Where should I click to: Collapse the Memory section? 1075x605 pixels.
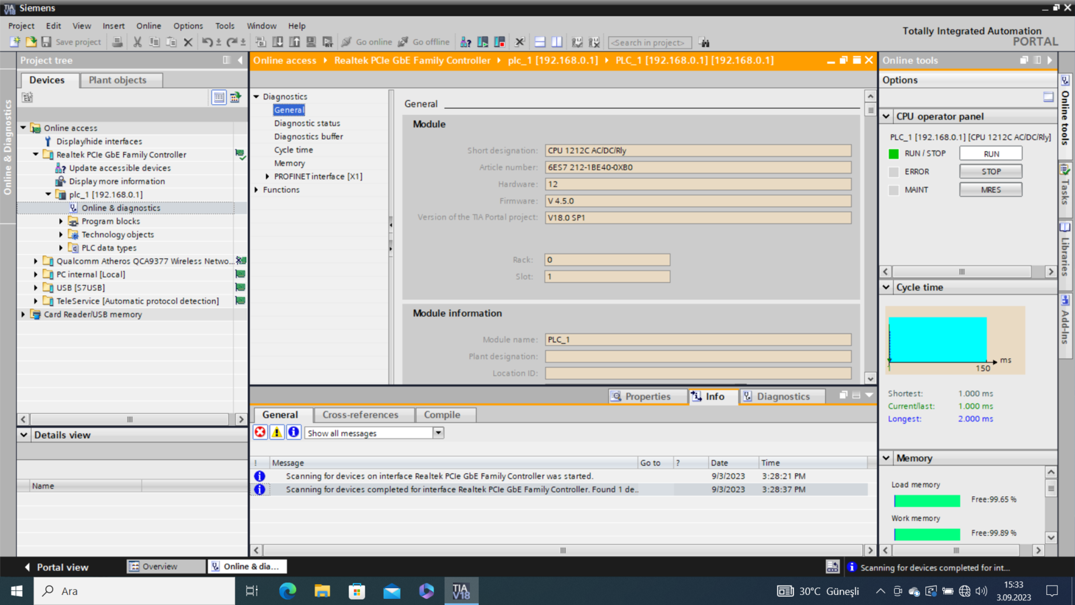(886, 458)
